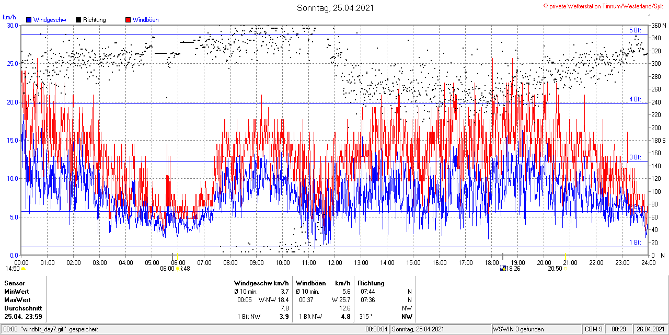Click the 12:00 time axis label
The image size is (669, 335).
coord(335,262)
